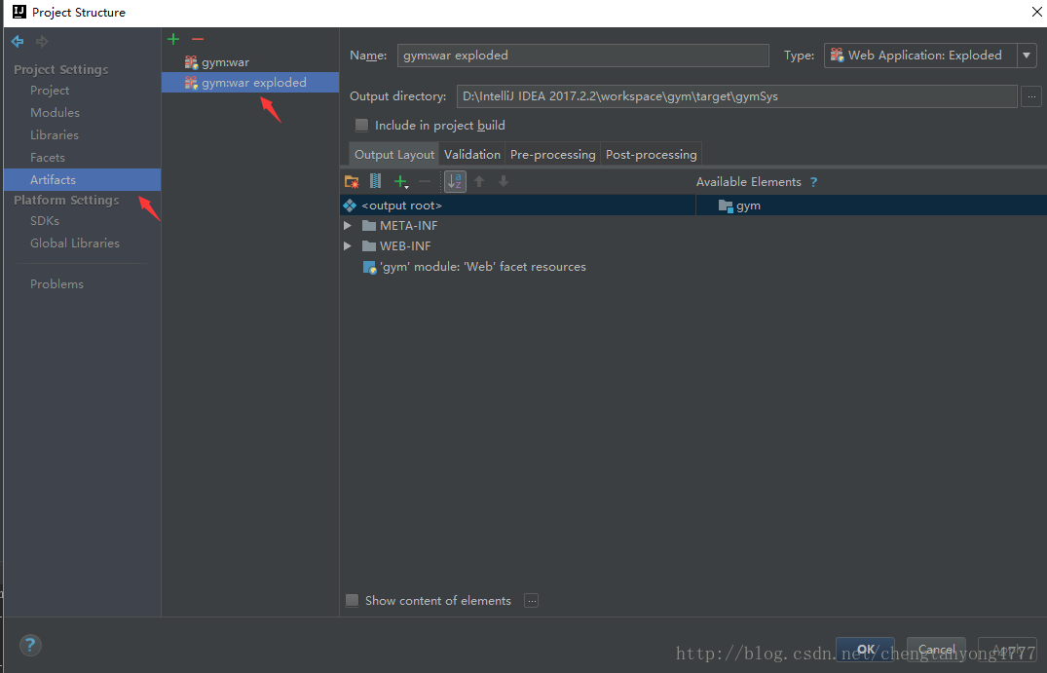Viewport: 1047px width, 673px height.
Task: Click the forward navigation arrow
Action: 42,42
